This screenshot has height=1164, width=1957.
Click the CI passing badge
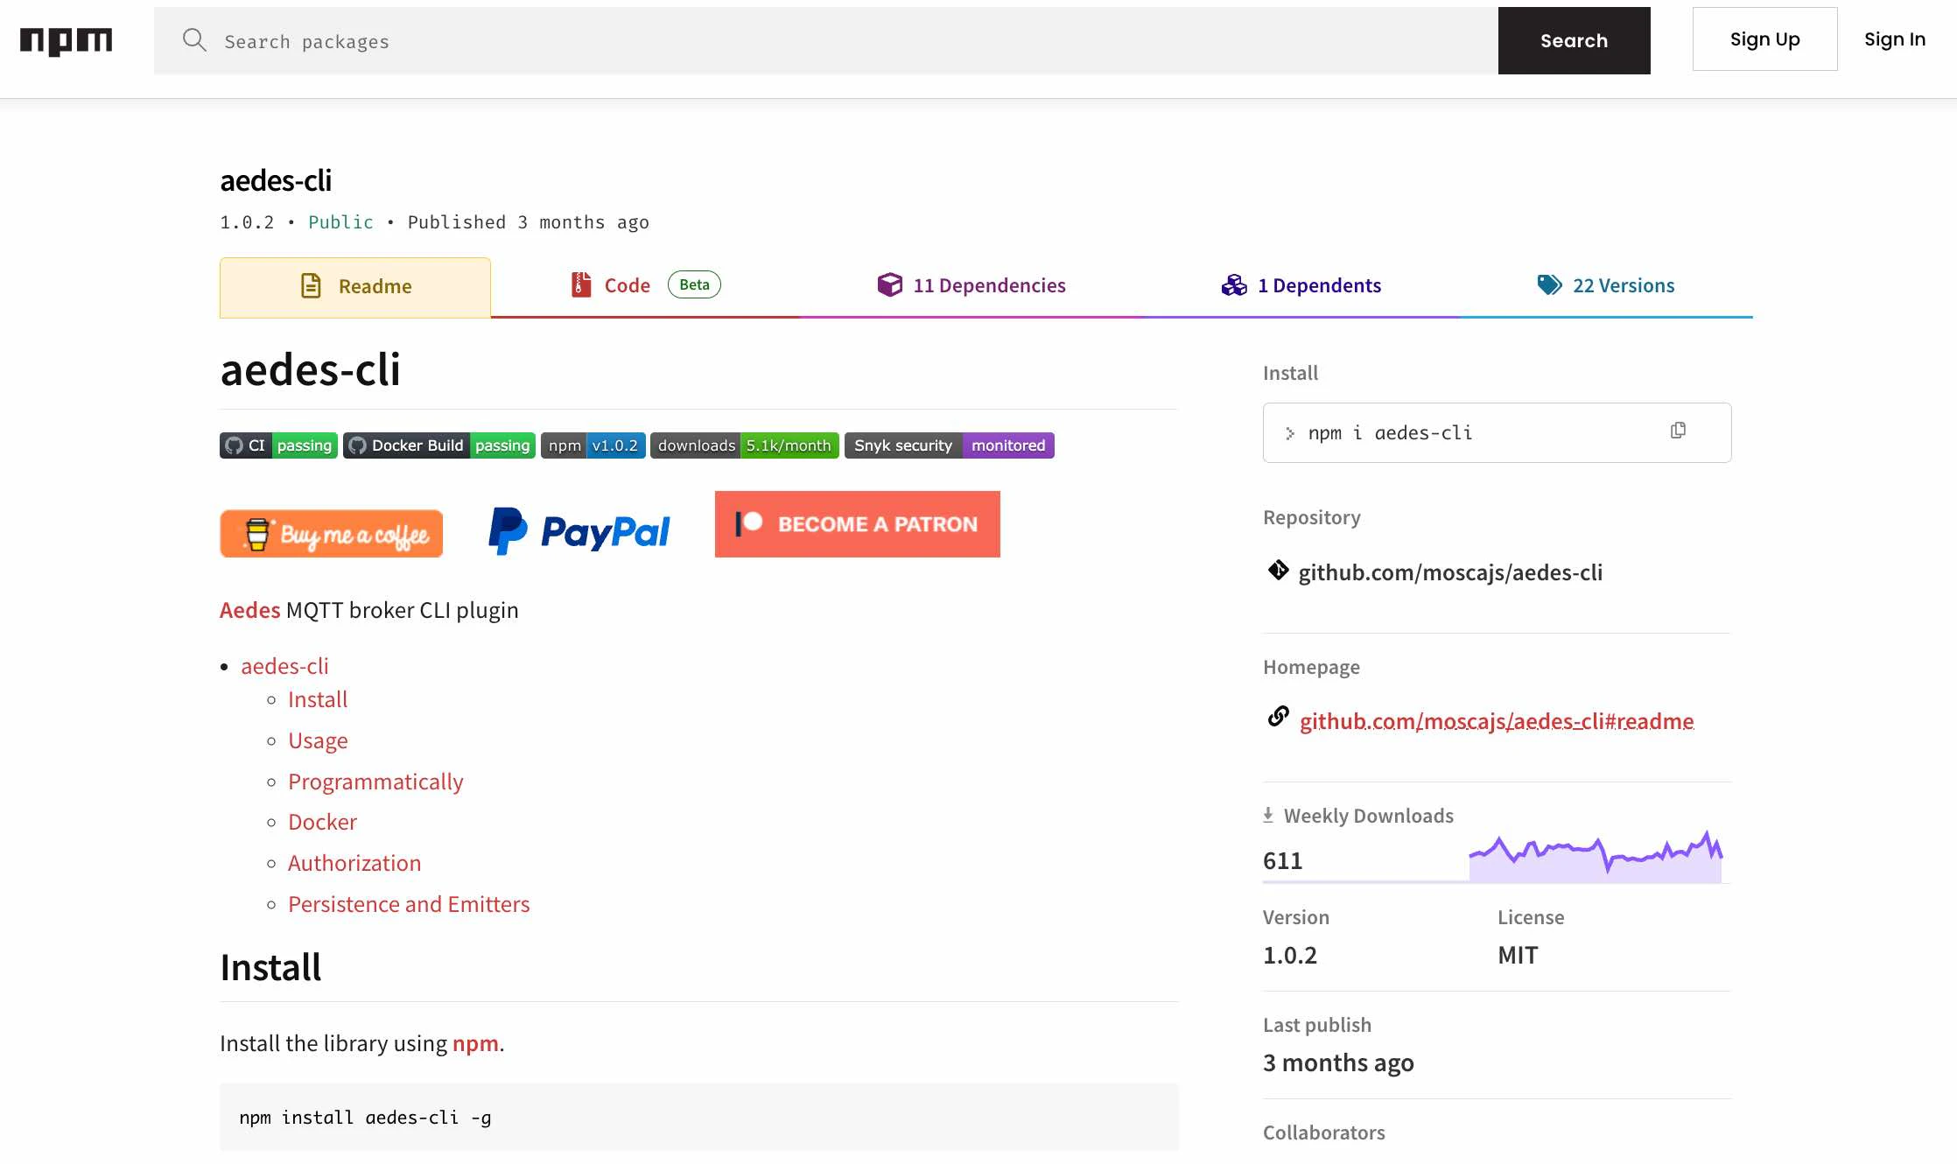pos(278,445)
